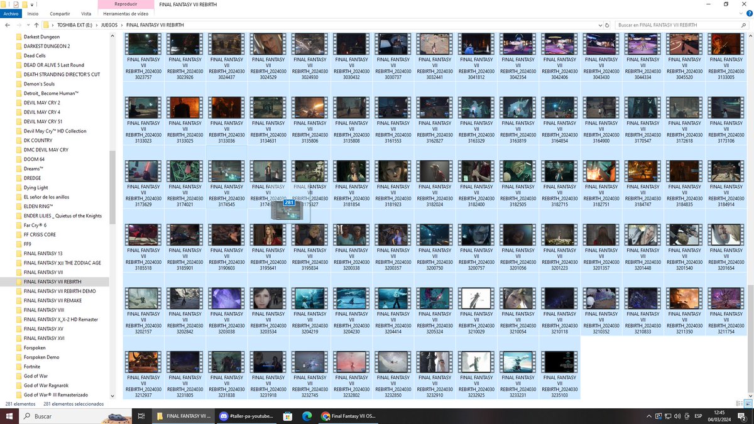Open the properties quick access icon
Viewport: 754px width, 424px height.
coord(15,4)
